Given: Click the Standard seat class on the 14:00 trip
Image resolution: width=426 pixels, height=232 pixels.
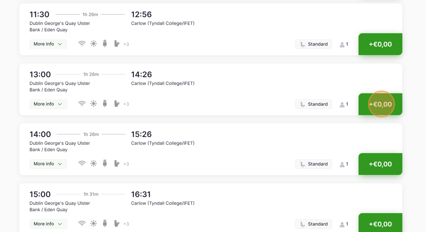Looking at the screenshot, I should pyautogui.click(x=313, y=164).
